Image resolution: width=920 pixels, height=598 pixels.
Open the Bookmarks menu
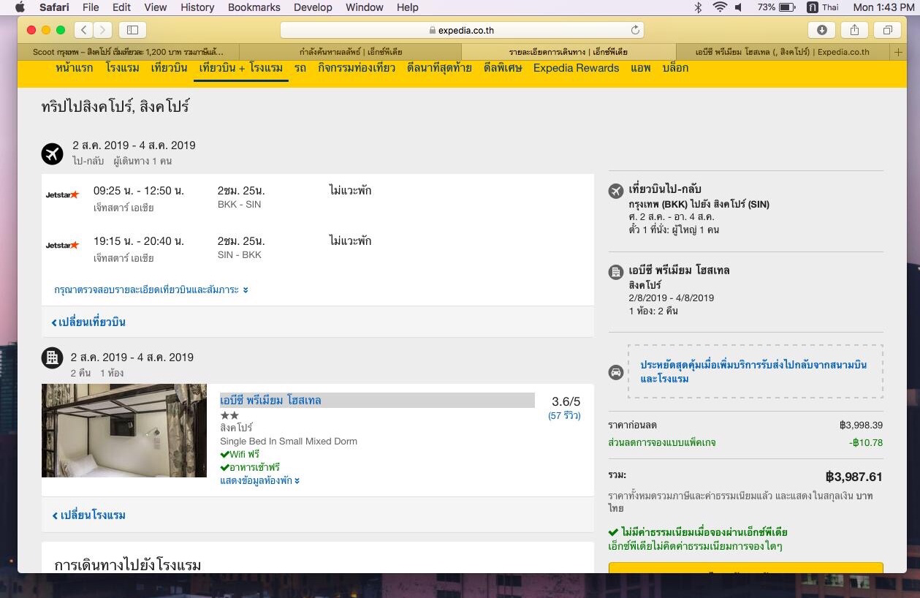(254, 7)
